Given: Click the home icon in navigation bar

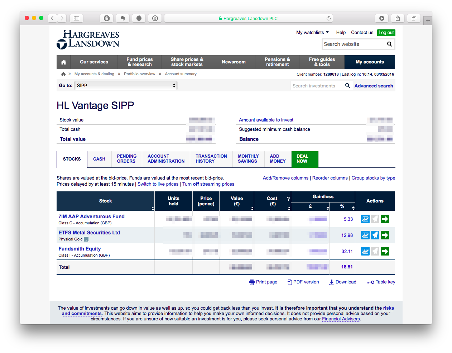Looking at the screenshot, I should click(63, 62).
